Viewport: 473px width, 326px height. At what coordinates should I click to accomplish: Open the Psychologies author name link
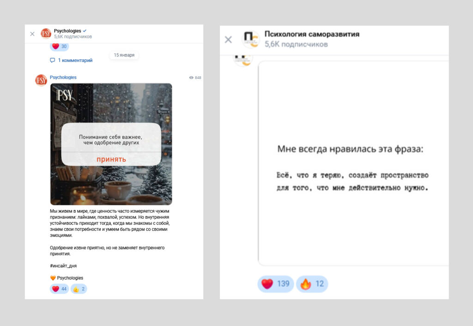click(x=63, y=77)
